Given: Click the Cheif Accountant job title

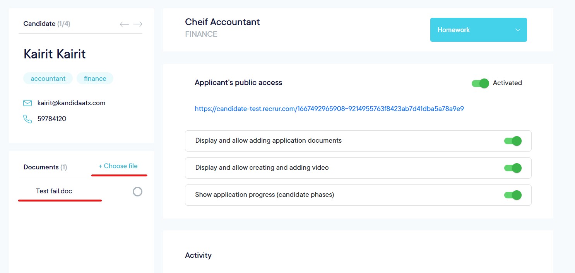Looking at the screenshot, I should tap(222, 22).
